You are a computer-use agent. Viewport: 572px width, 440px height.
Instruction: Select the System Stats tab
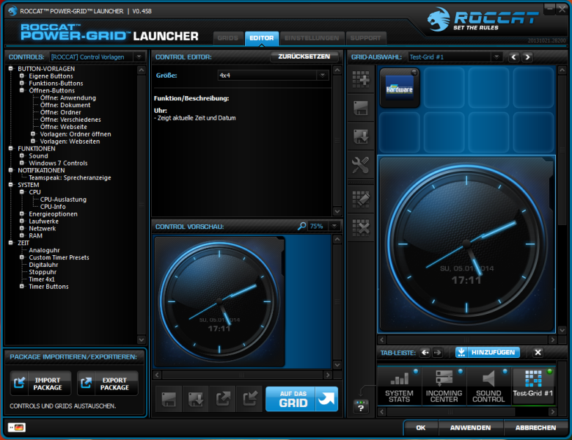tap(399, 386)
